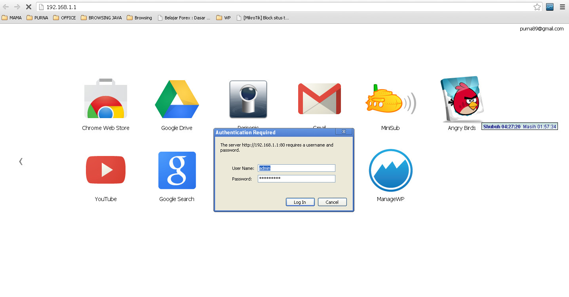Image resolution: width=569 pixels, height=297 pixels.
Task: Bookmark this page with the star icon
Action: tap(537, 7)
